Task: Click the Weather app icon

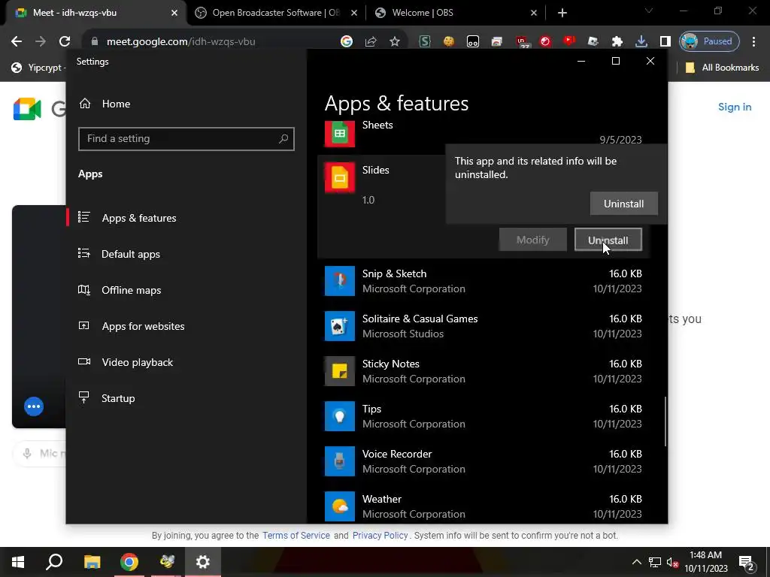Action: tap(339, 506)
